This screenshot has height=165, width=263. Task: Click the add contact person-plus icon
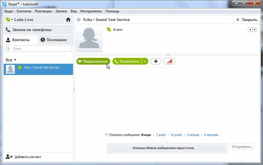pos(9,157)
